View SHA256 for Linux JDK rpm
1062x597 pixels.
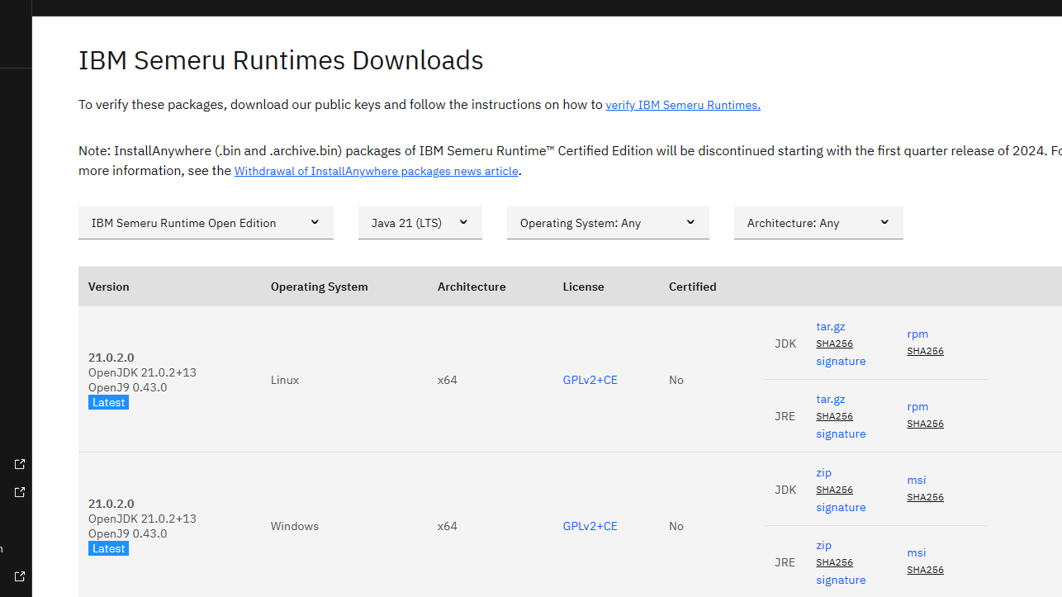point(925,351)
